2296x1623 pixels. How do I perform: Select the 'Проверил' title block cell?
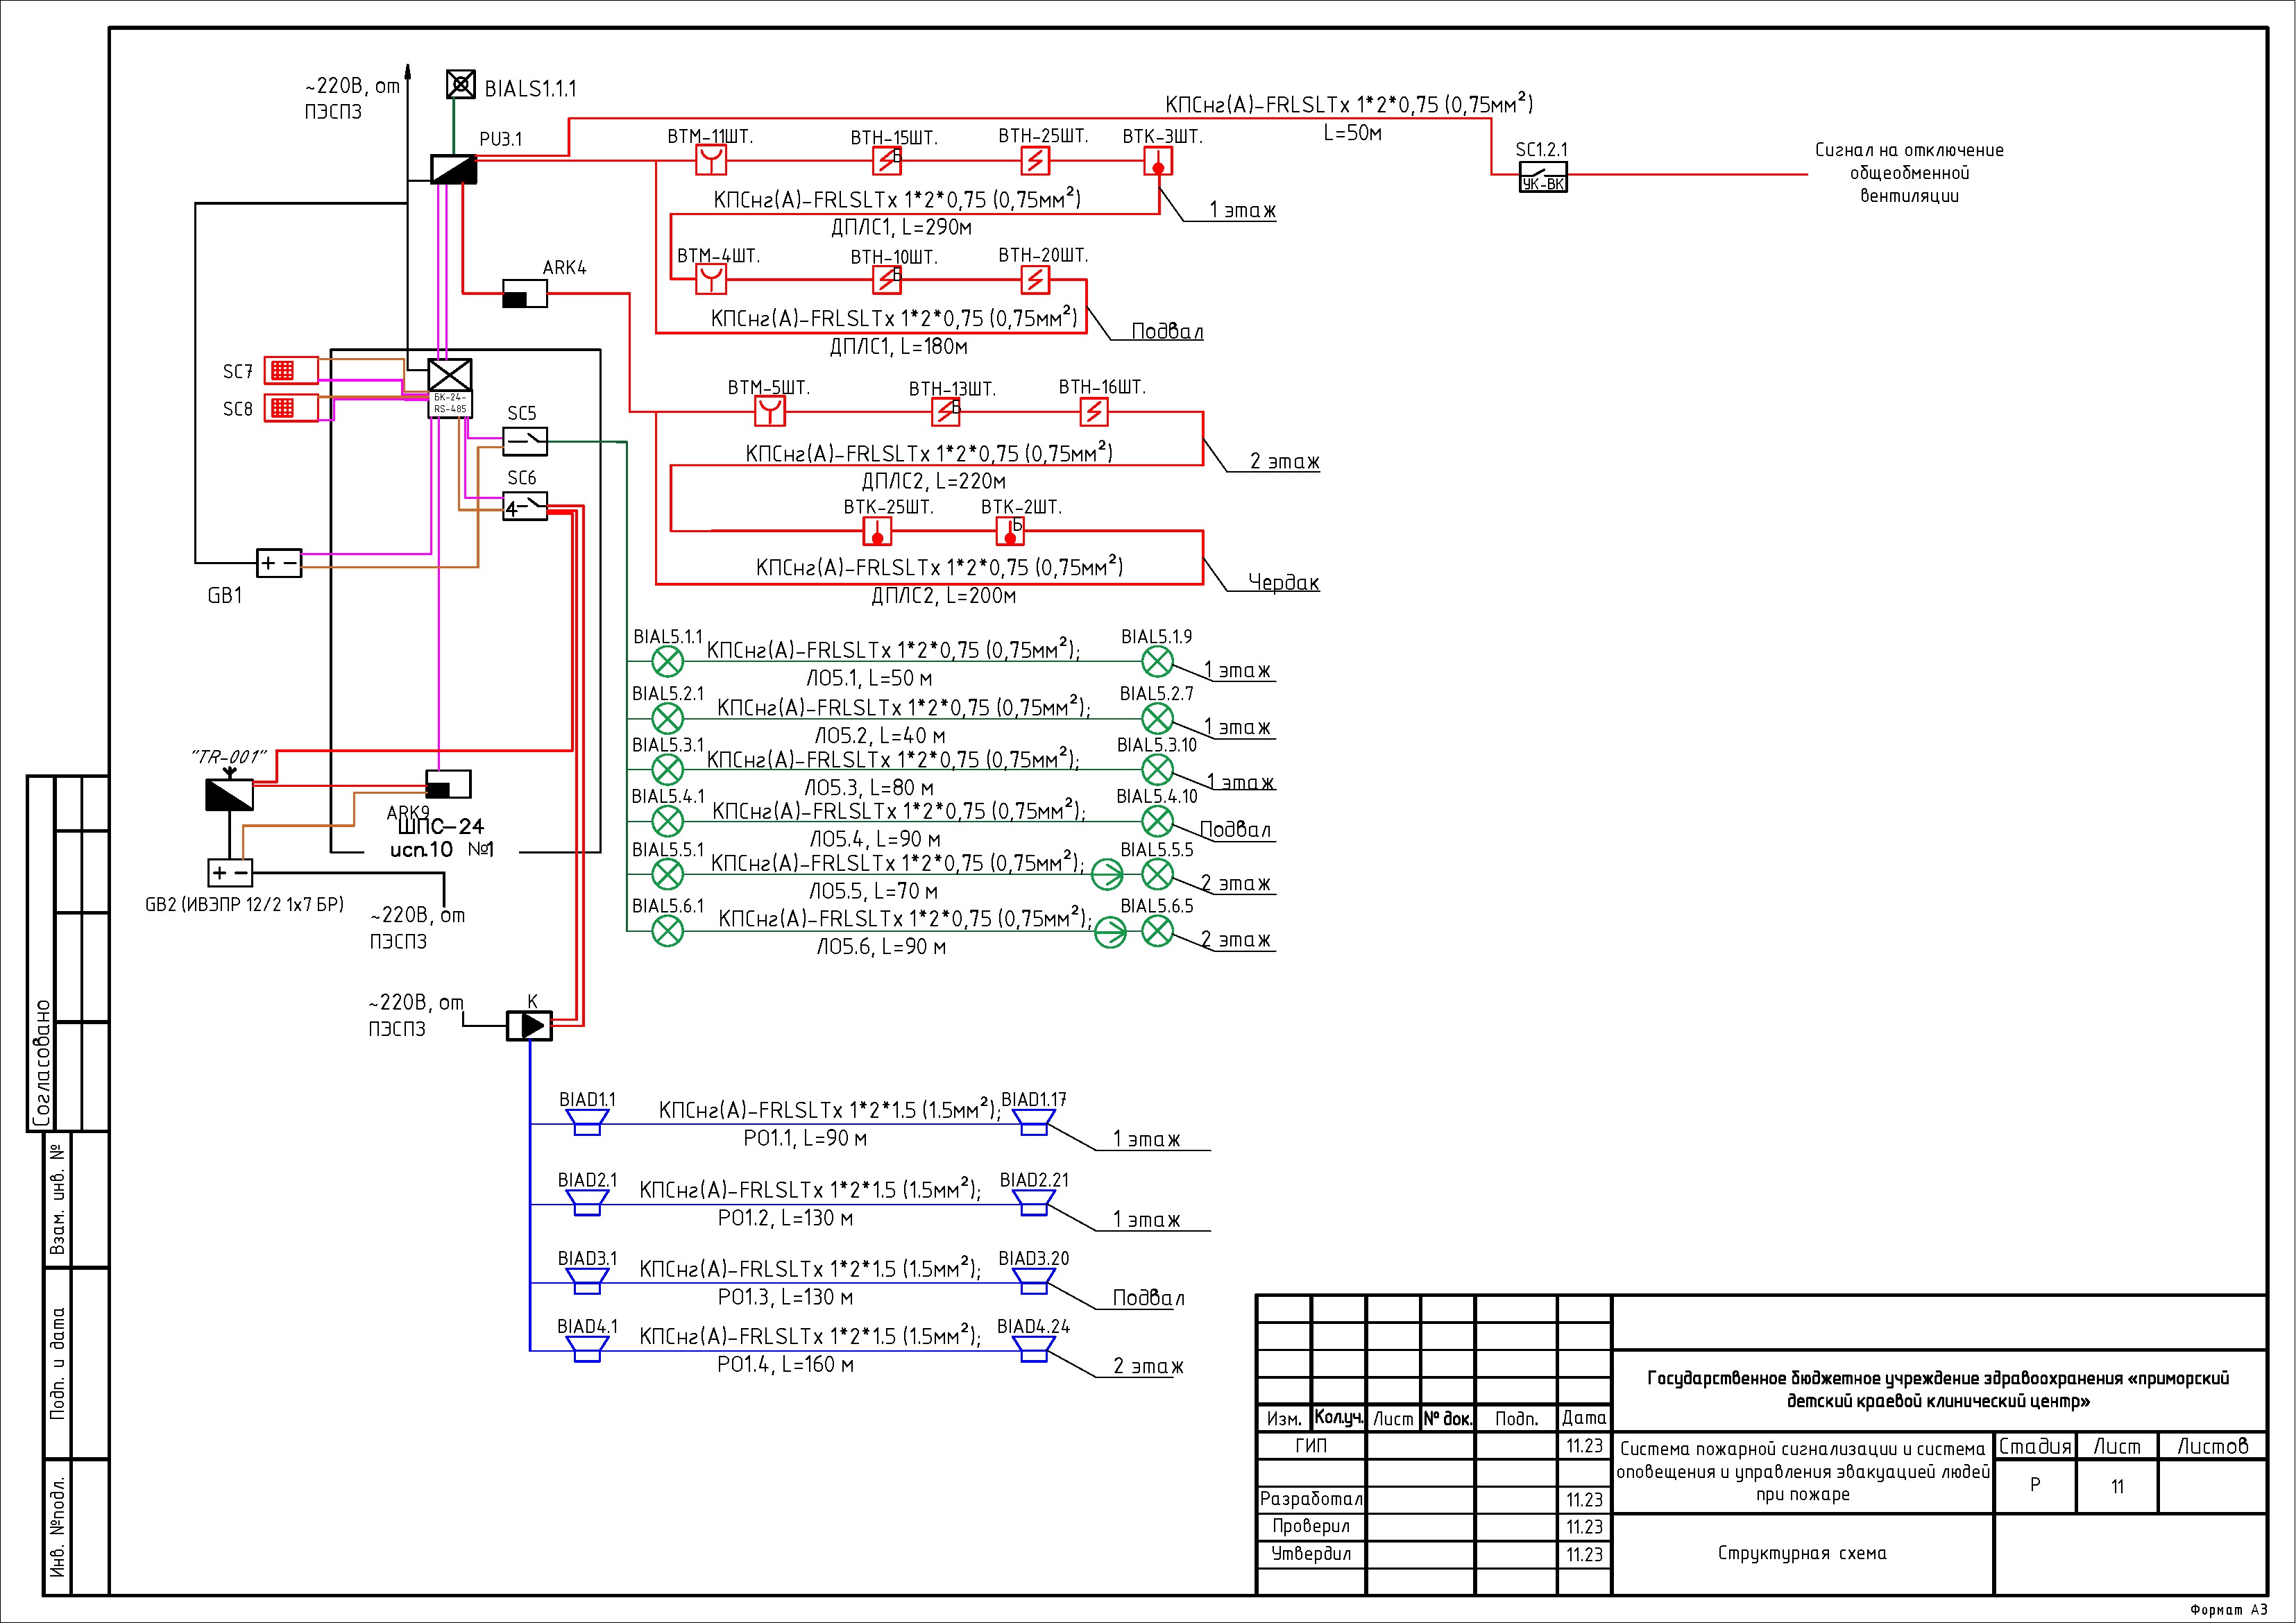[x=1311, y=1526]
